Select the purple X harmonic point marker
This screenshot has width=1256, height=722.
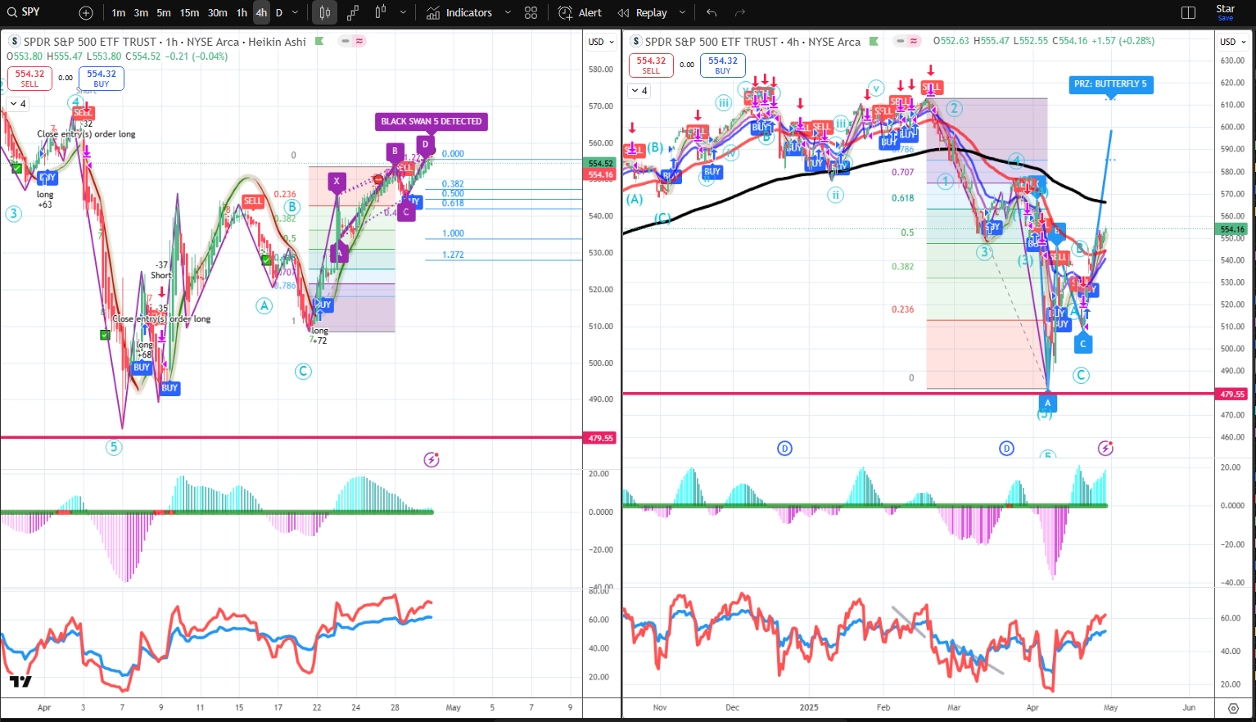(x=337, y=182)
